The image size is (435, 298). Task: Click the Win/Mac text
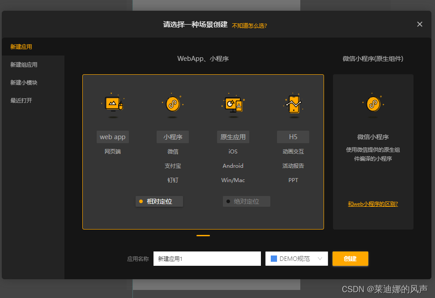[x=233, y=180]
